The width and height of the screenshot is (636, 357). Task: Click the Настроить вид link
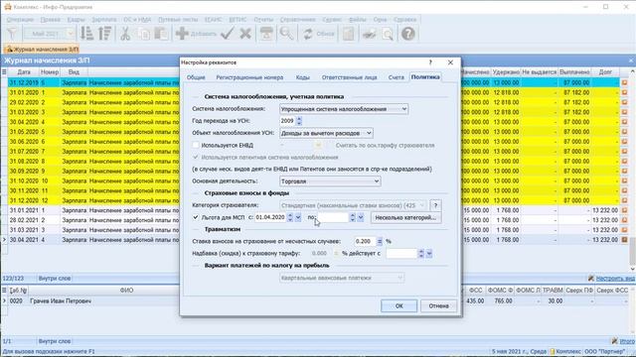615,278
